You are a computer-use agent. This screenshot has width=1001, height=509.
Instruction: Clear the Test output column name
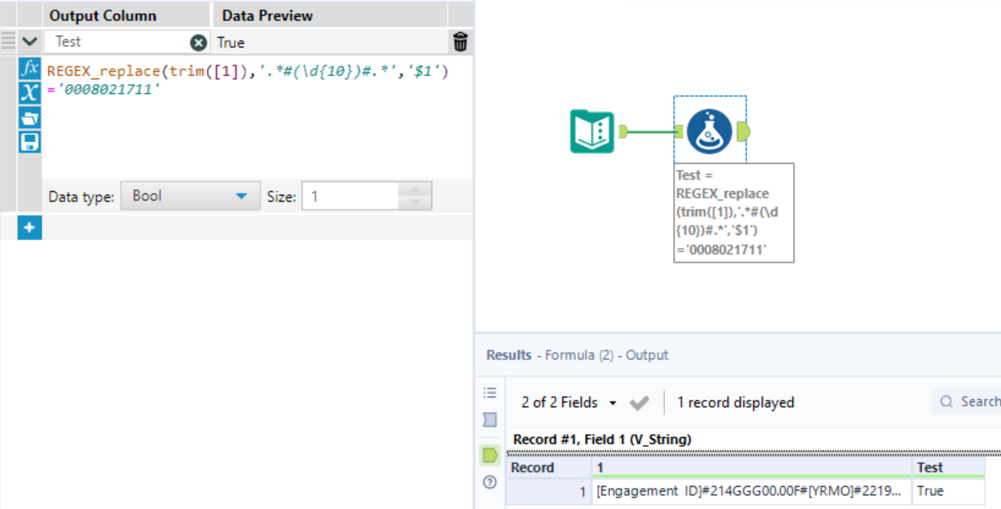[198, 42]
